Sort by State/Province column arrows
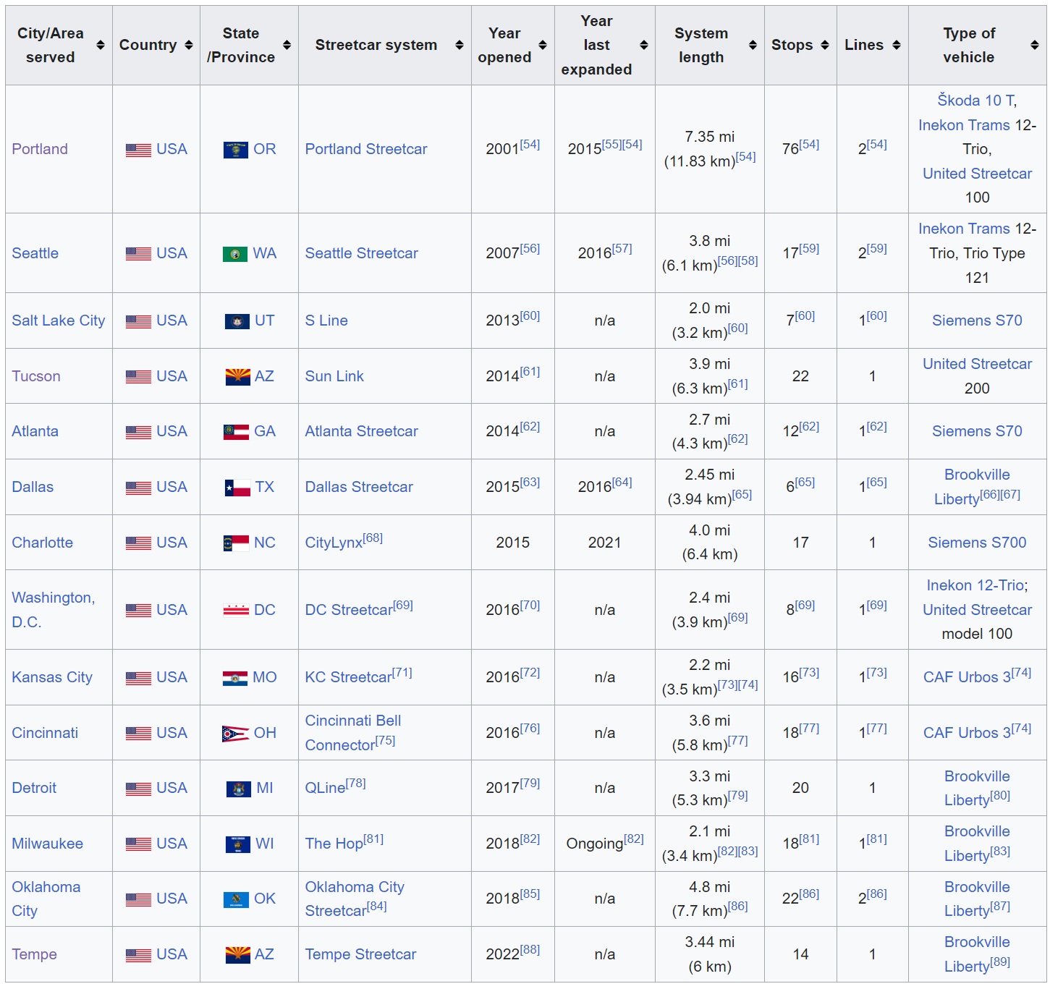 [x=287, y=45]
